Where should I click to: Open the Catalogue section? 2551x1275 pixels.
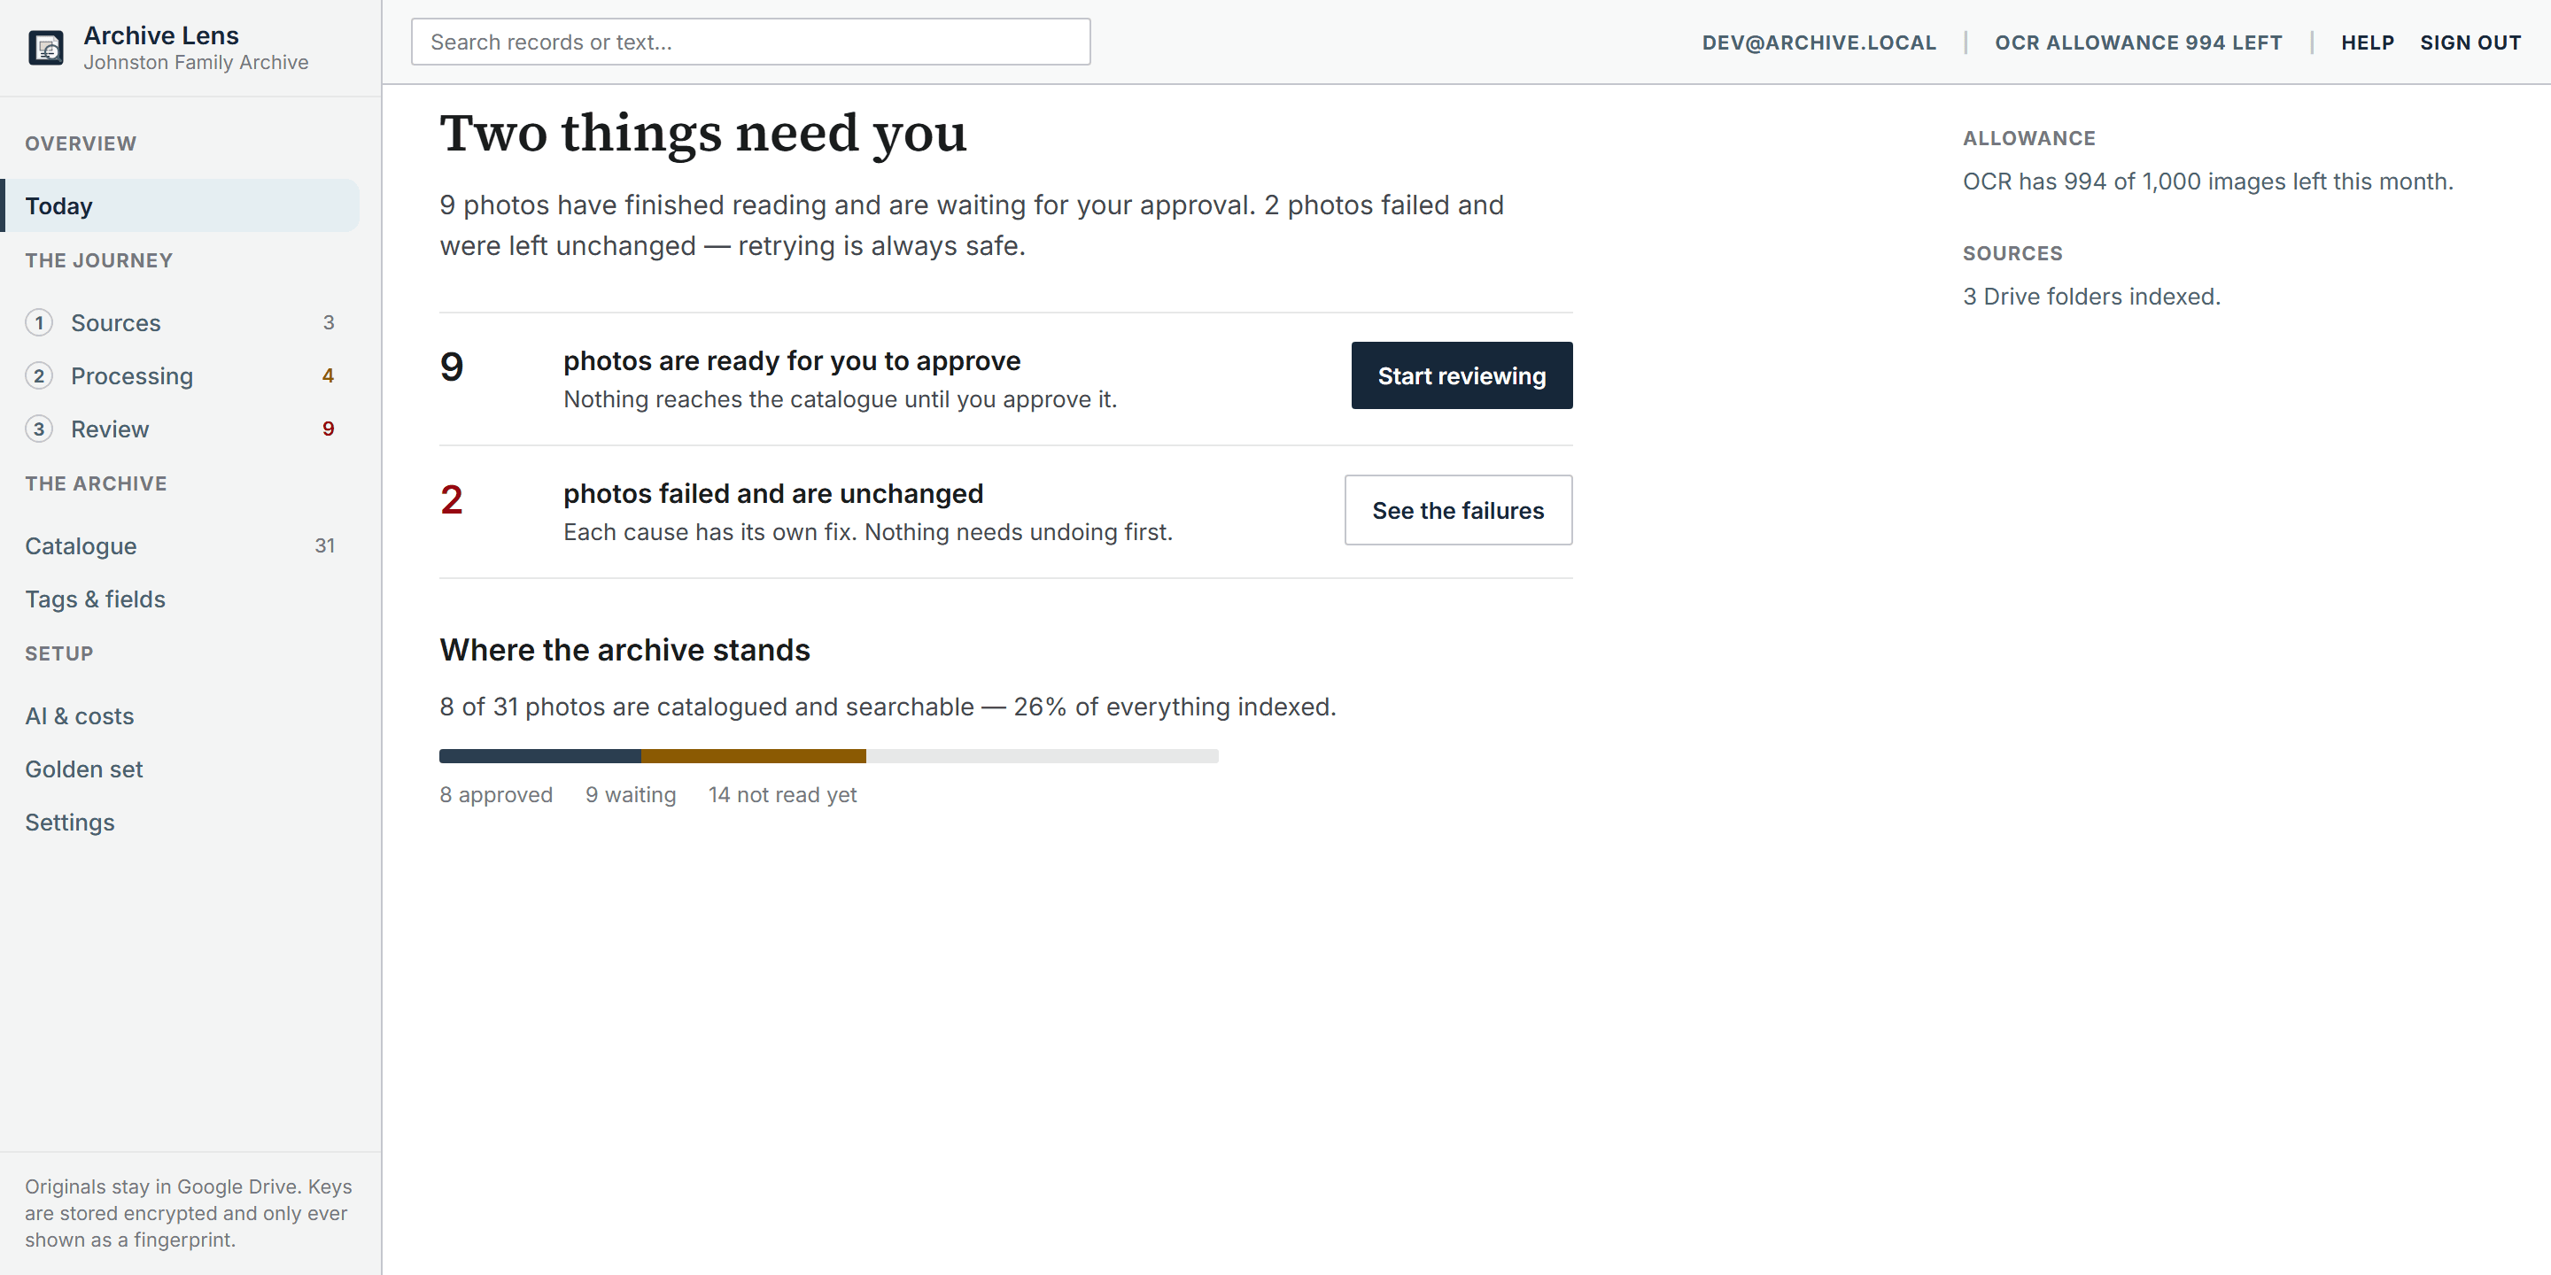tap(180, 546)
